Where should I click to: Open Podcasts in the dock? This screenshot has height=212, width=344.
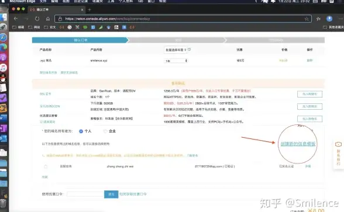click(4, 58)
